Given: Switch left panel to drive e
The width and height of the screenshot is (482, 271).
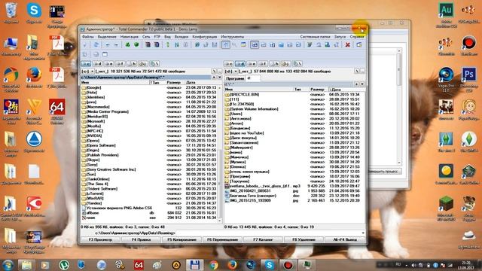Looking at the screenshot, I should point(108,64).
